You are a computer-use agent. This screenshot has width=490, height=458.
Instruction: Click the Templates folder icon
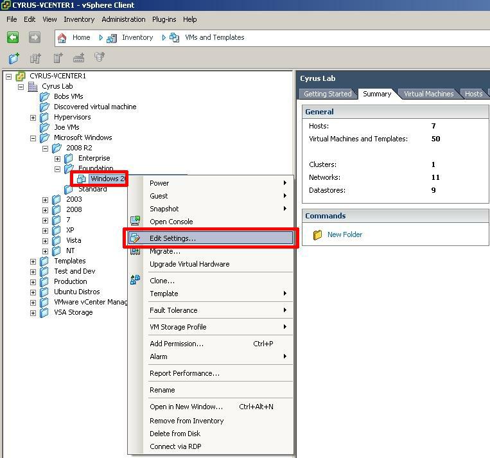point(44,261)
